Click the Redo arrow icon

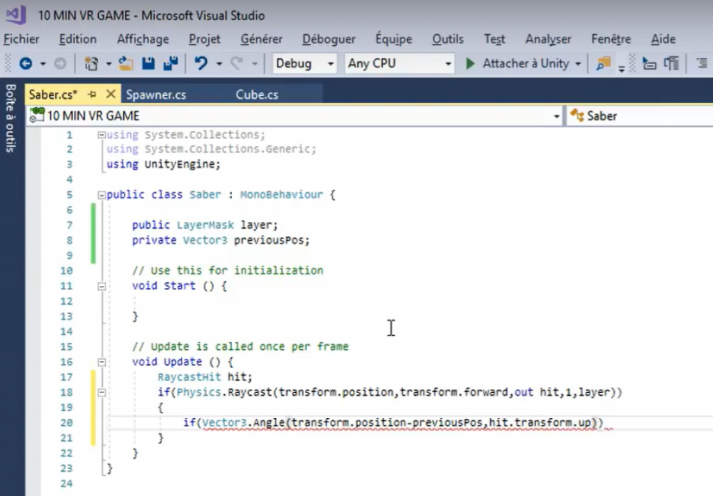(237, 63)
